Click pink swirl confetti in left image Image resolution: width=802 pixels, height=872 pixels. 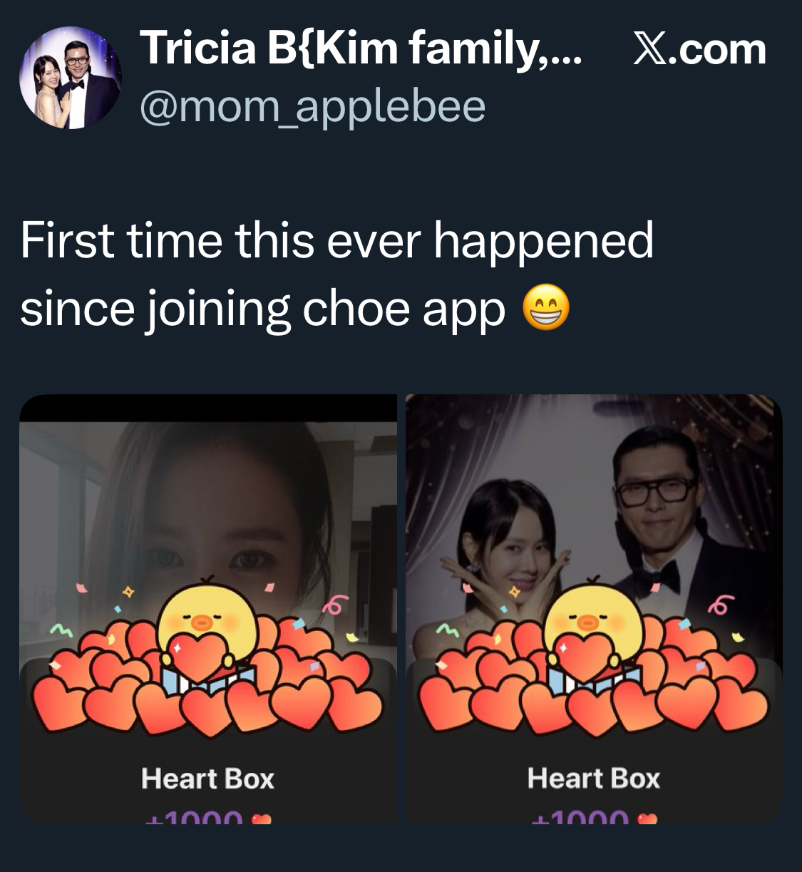click(331, 607)
